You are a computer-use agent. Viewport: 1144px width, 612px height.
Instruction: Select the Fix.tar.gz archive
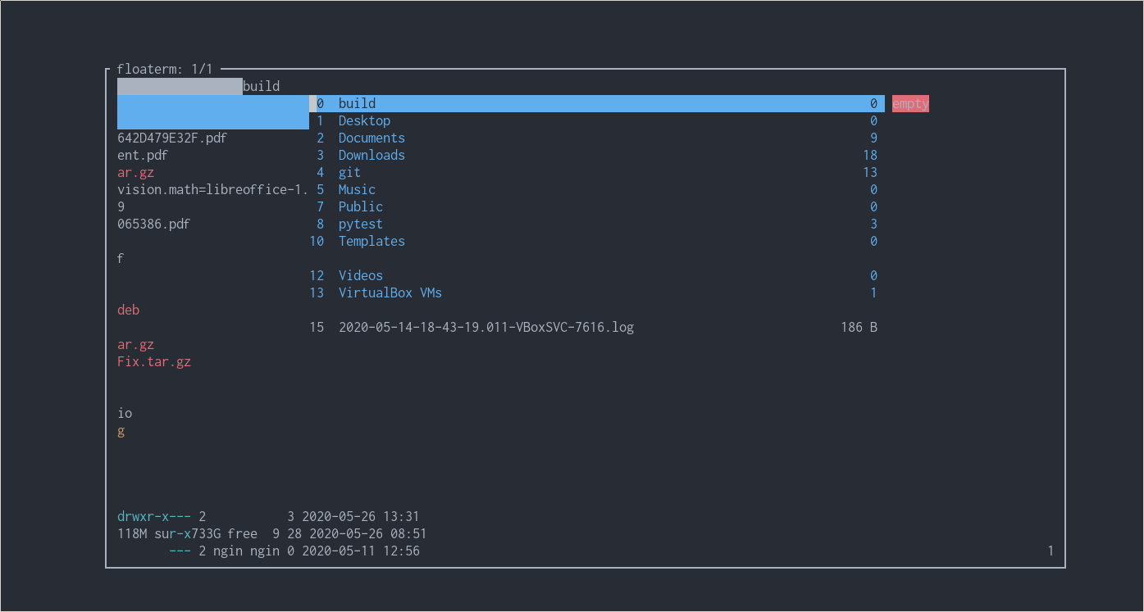tap(154, 361)
